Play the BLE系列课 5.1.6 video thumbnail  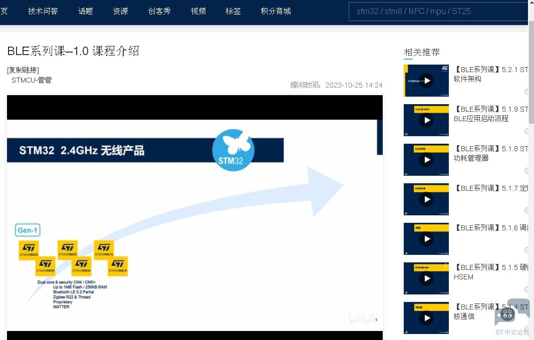[x=426, y=238]
